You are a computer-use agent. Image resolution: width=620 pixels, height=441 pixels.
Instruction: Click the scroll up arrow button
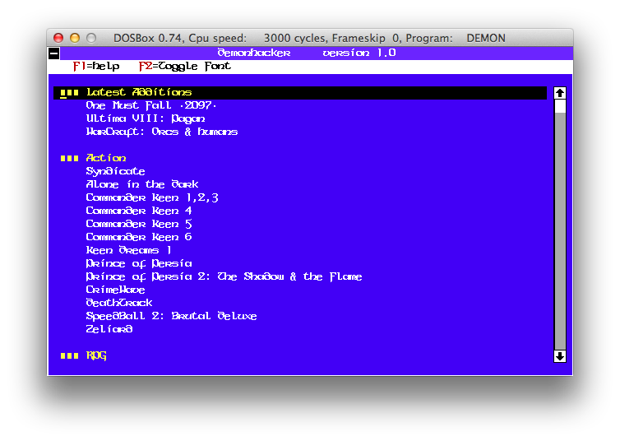pyautogui.click(x=559, y=93)
